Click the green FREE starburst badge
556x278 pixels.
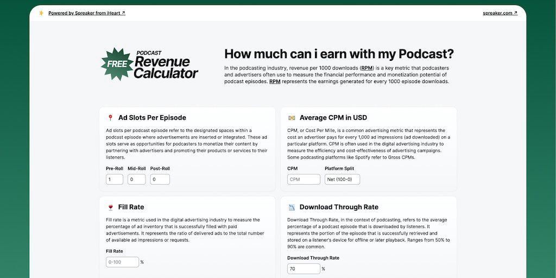(x=117, y=64)
